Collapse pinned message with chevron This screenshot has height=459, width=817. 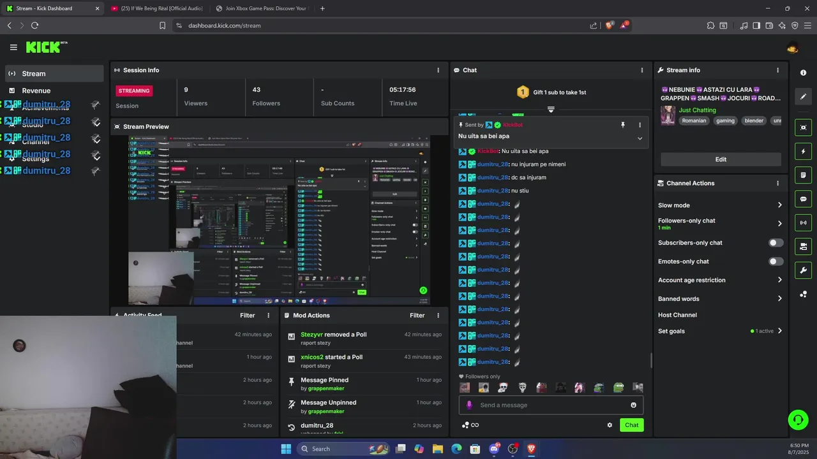click(x=640, y=138)
